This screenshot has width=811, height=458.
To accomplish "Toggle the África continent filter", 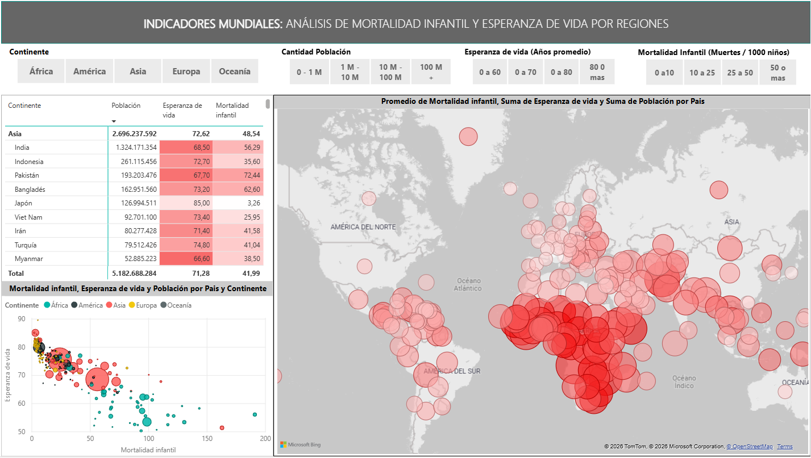I will coord(40,71).
